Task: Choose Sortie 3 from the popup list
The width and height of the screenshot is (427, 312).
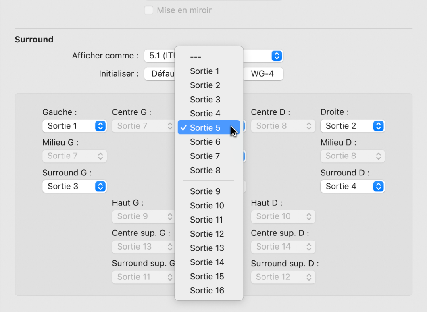Action: [205, 100]
